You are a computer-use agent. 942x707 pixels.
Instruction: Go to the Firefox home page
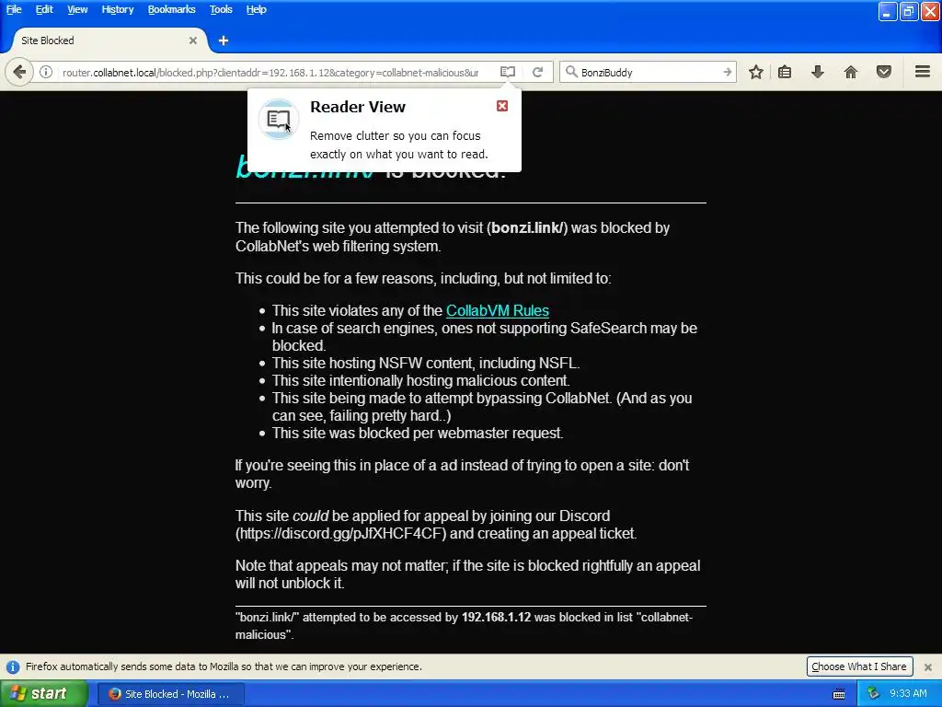tap(851, 72)
